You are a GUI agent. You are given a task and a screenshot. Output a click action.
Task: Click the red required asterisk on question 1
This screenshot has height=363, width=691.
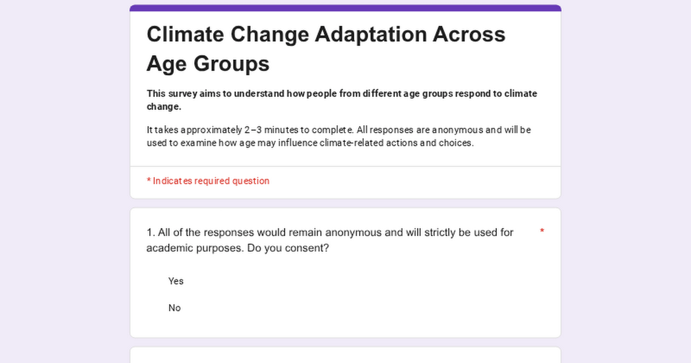(x=542, y=232)
